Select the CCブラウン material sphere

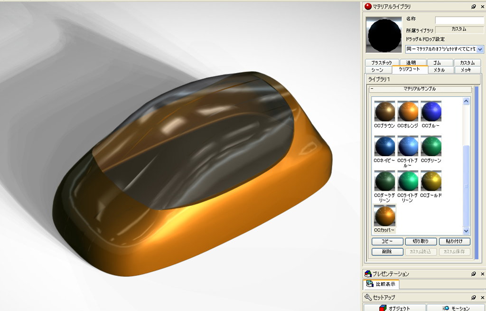click(384, 112)
